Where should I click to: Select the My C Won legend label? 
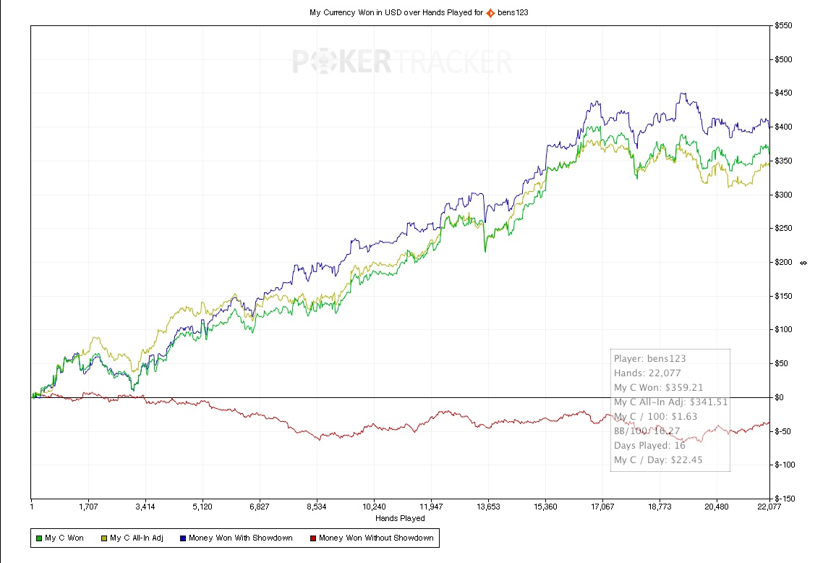point(64,538)
